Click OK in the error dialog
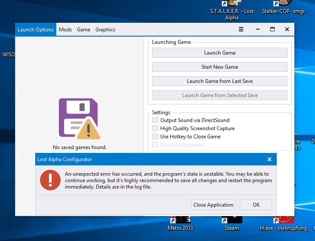Screen dimensions: 315x241 tap(256, 204)
